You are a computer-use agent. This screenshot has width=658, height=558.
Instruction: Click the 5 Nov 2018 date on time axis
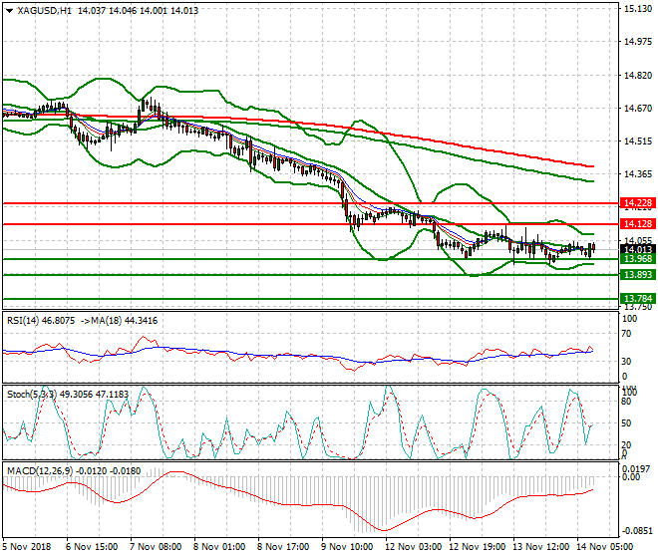pos(29,547)
